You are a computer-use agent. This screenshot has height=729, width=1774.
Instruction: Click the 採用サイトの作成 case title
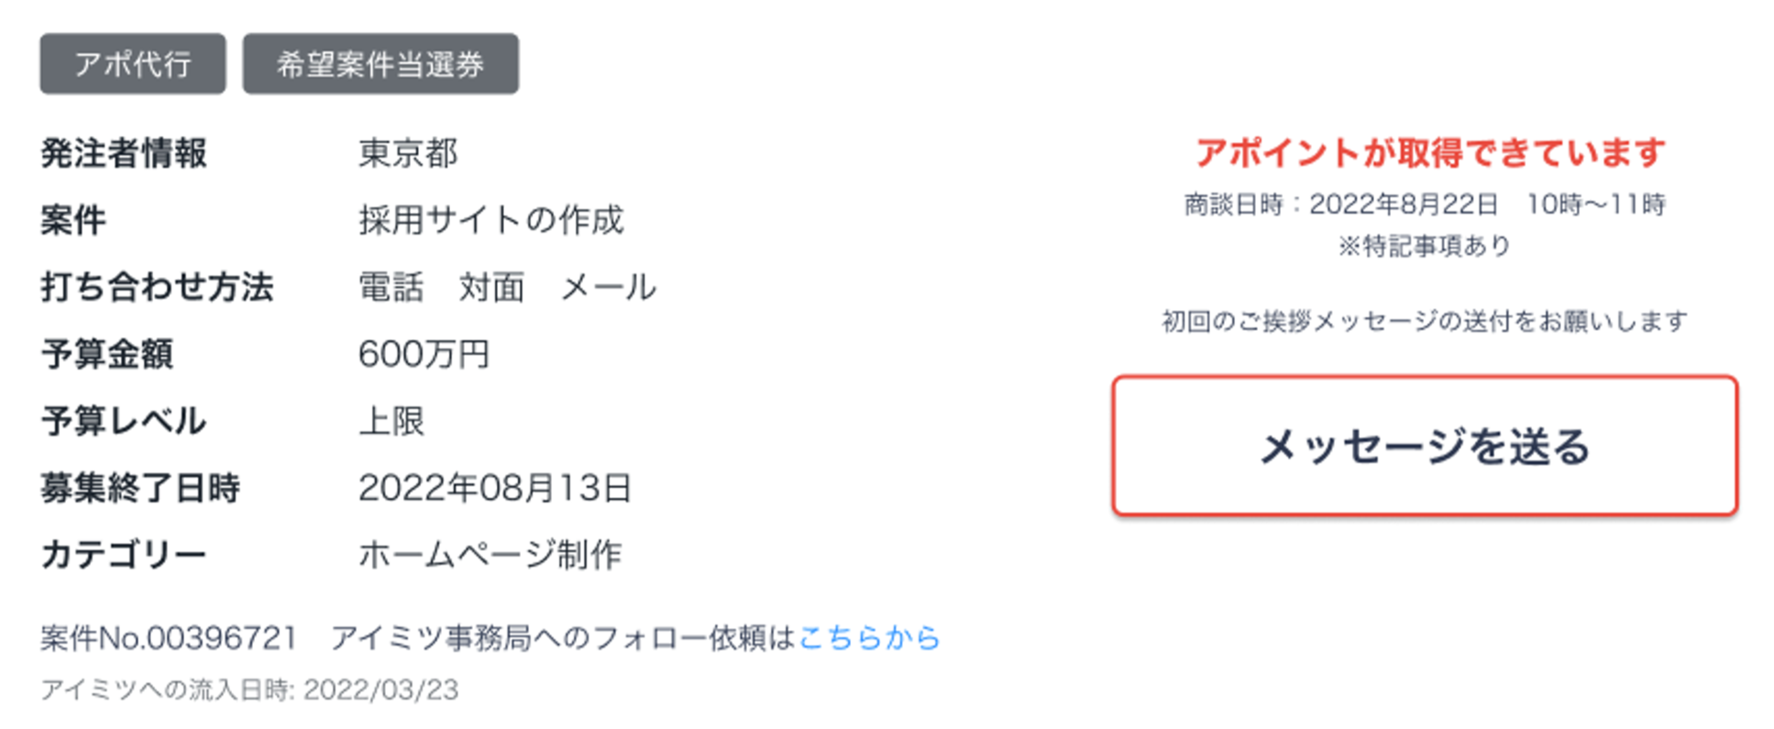[490, 220]
